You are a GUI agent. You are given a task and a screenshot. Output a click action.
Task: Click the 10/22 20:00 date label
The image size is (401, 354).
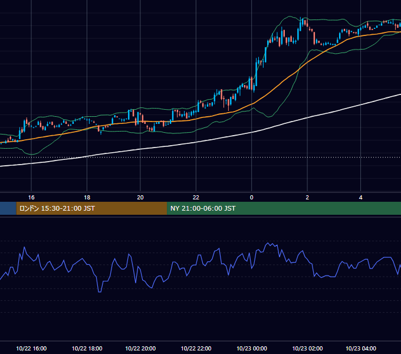[140, 348]
